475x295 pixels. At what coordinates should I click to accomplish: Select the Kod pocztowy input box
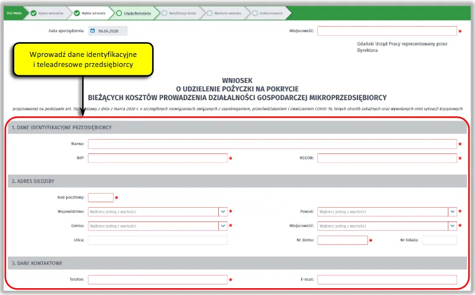click(x=101, y=198)
